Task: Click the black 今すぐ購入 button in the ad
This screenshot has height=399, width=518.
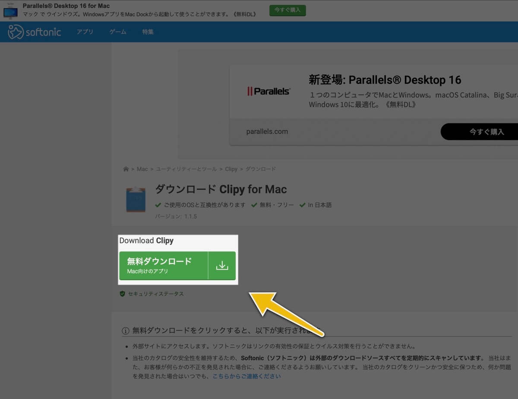Action: [x=479, y=132]
